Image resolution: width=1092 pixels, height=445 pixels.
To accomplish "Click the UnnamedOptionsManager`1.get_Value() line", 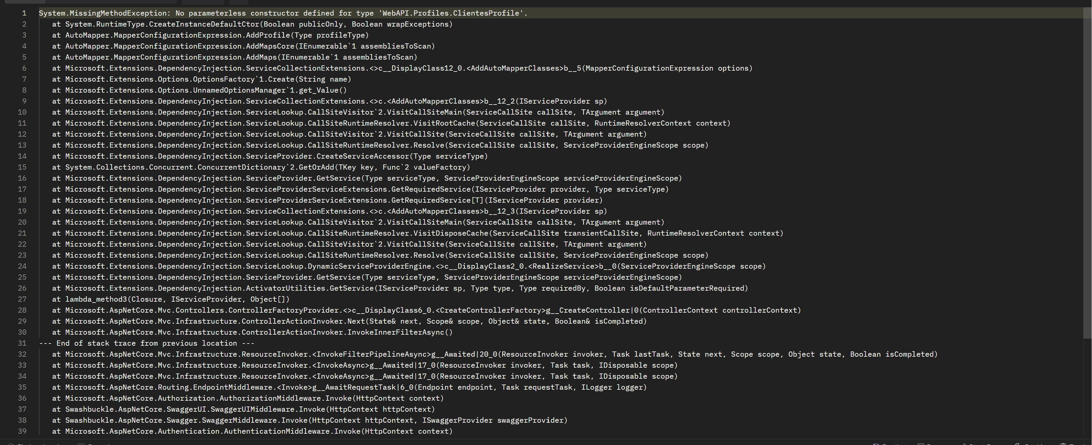I will coord(199,90).
